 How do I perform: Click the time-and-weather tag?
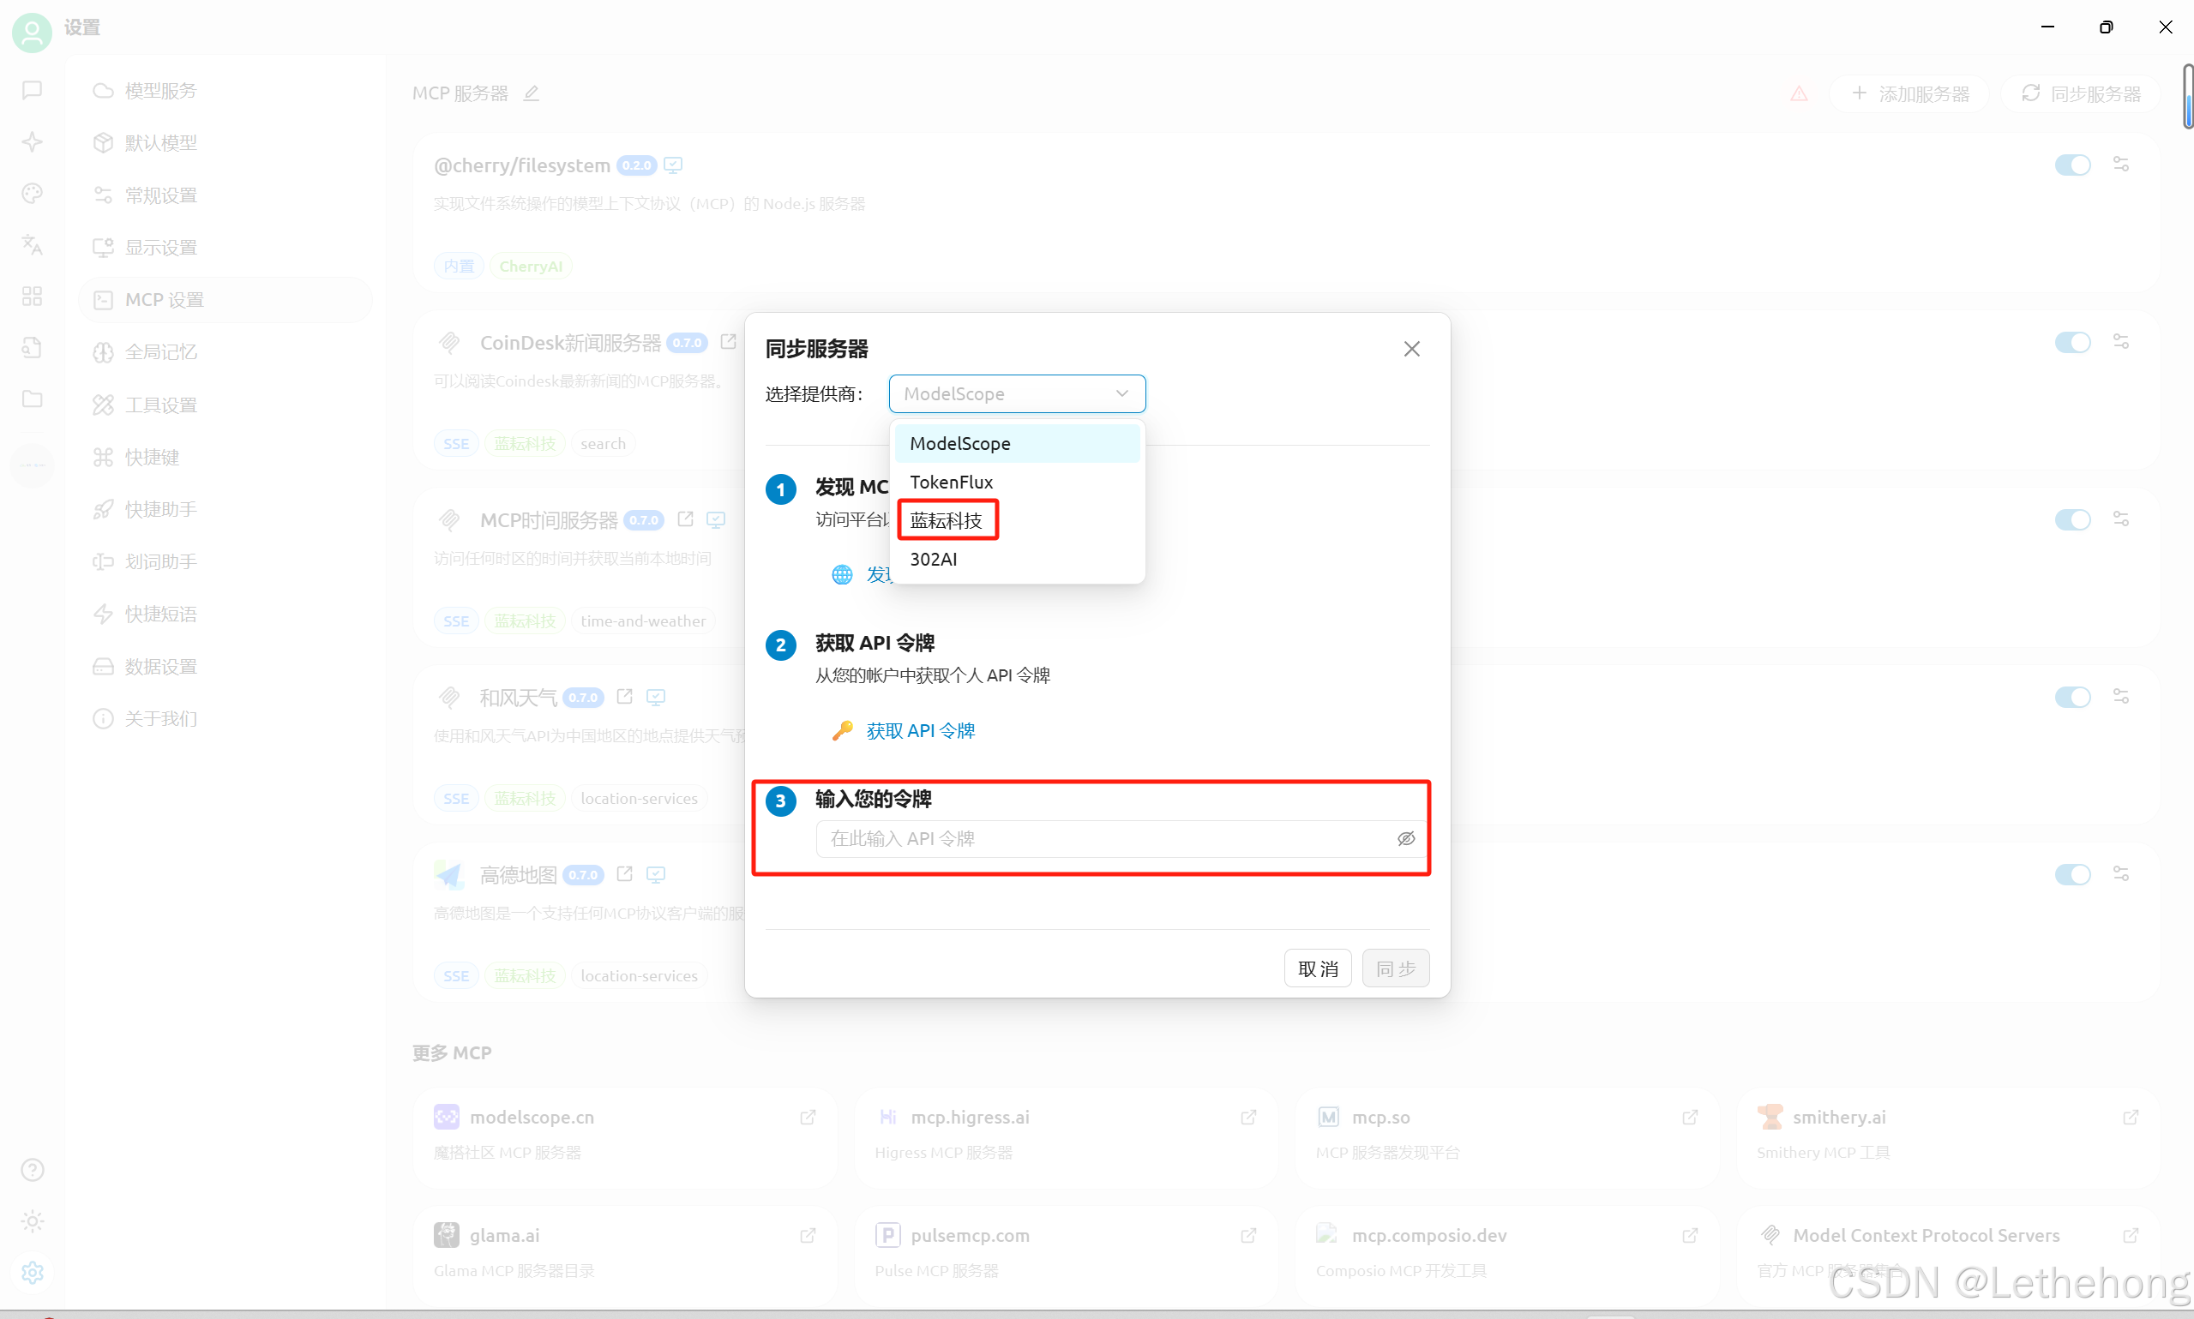pos(643,621)
